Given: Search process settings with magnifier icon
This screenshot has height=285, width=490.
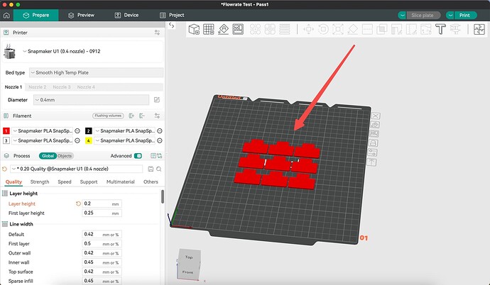Looking at the screenshot, I should (x=158, y=169).
